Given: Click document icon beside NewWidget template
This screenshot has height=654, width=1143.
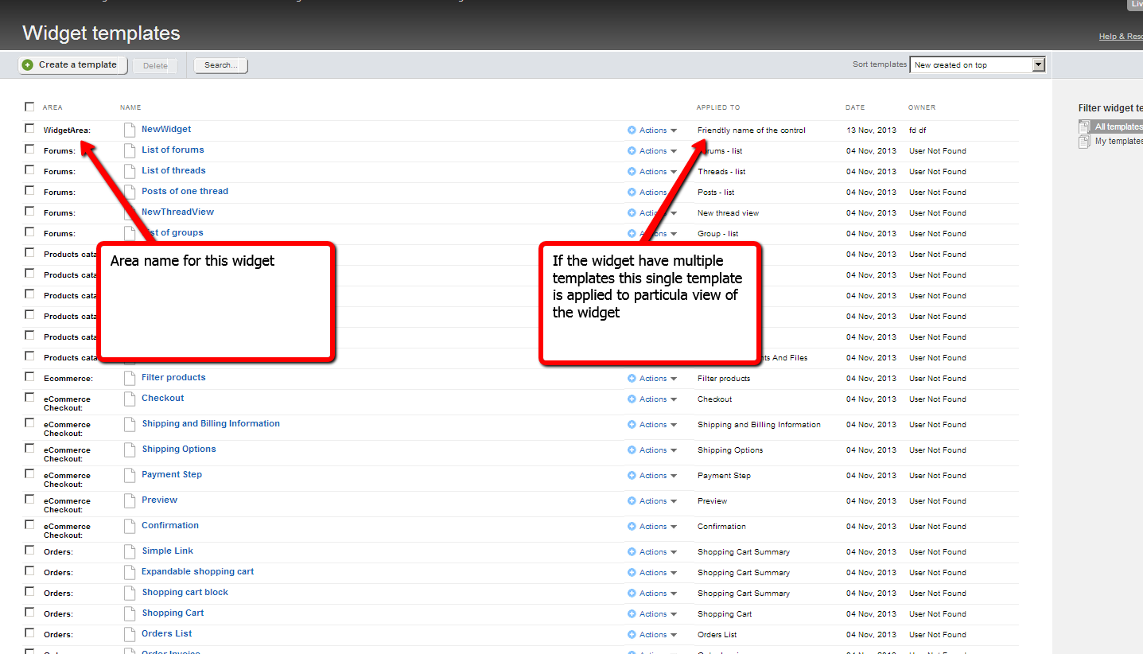Looking at the screenshot, I should coord(130,130).
